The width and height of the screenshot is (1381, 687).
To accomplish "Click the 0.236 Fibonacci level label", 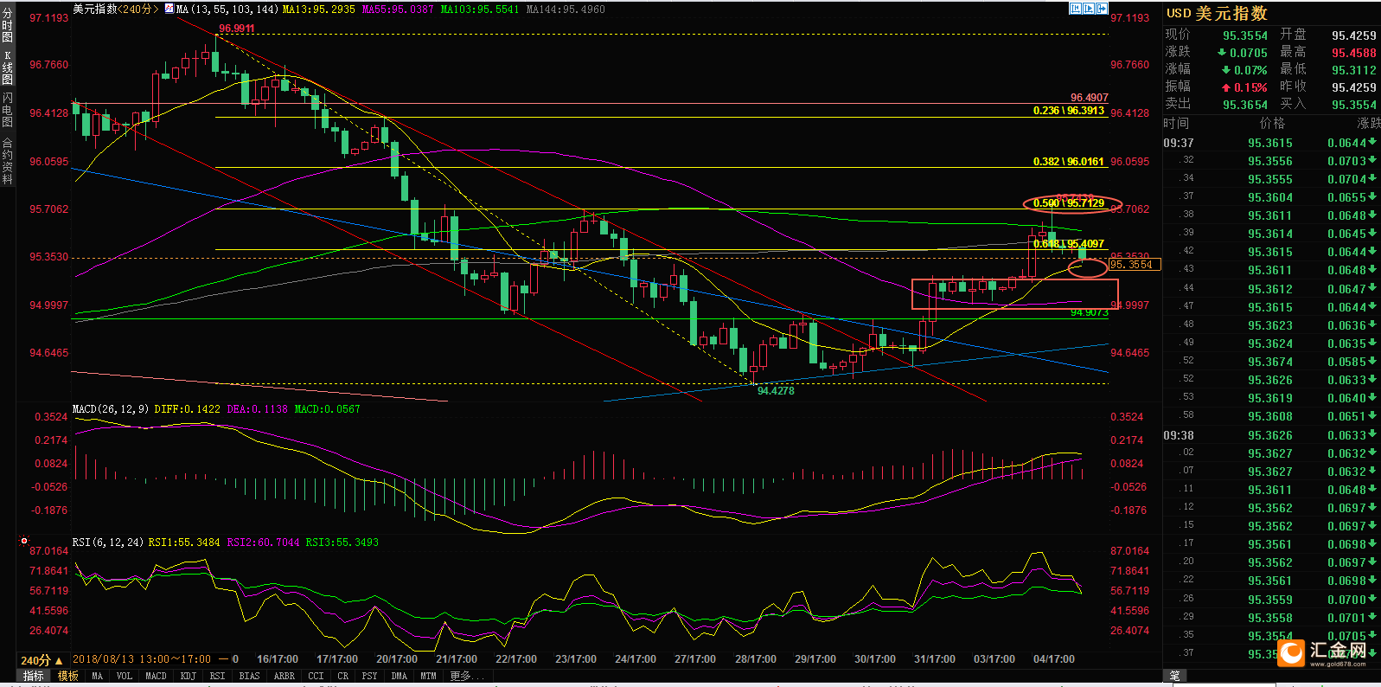I will 1069,111.
